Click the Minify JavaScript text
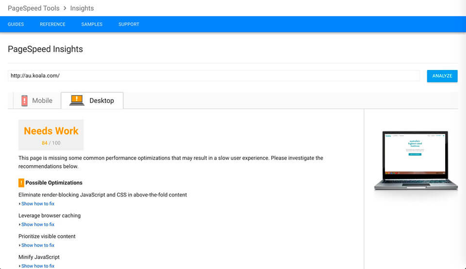466x269 pixels. (x=39, y=257)
